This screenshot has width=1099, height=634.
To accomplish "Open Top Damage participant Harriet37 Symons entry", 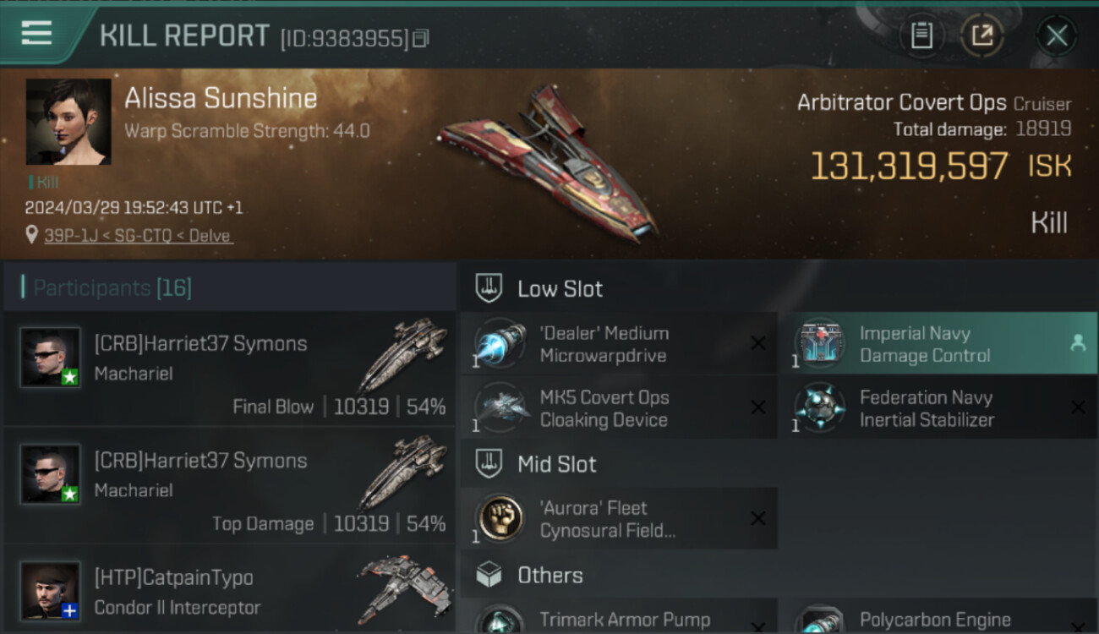I will (229, 486).
